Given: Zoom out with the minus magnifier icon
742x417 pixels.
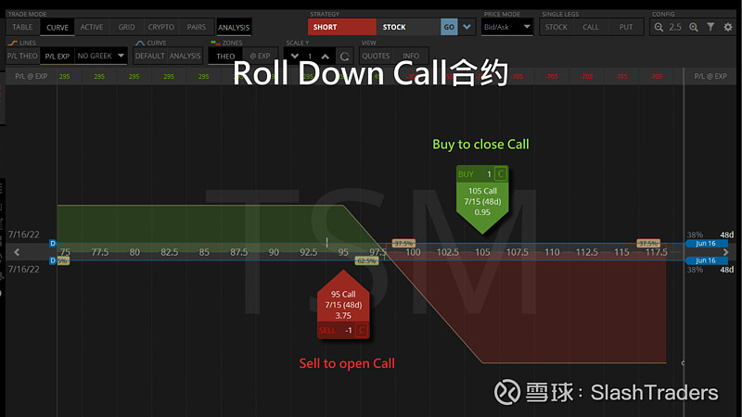Looking at the screenshot, I should point(659,27).
